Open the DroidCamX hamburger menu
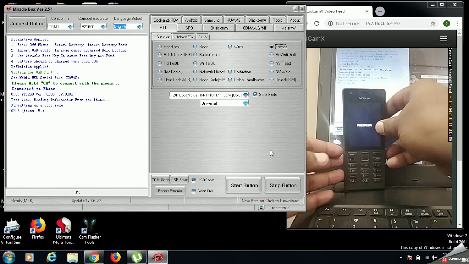The width and height of the screenshot is (469, 264). point(443,39)
